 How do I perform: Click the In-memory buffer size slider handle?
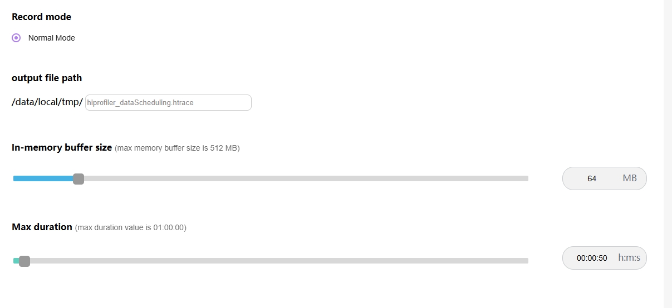coord(79,178)
